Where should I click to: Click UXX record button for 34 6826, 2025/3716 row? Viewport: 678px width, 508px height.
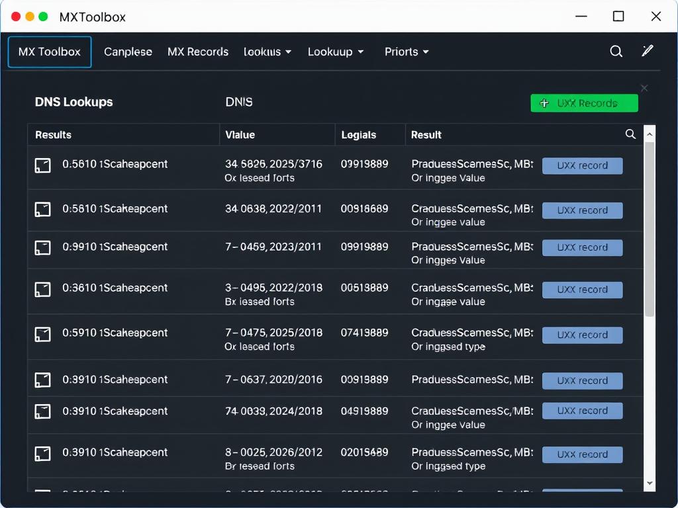pos(583,165)
